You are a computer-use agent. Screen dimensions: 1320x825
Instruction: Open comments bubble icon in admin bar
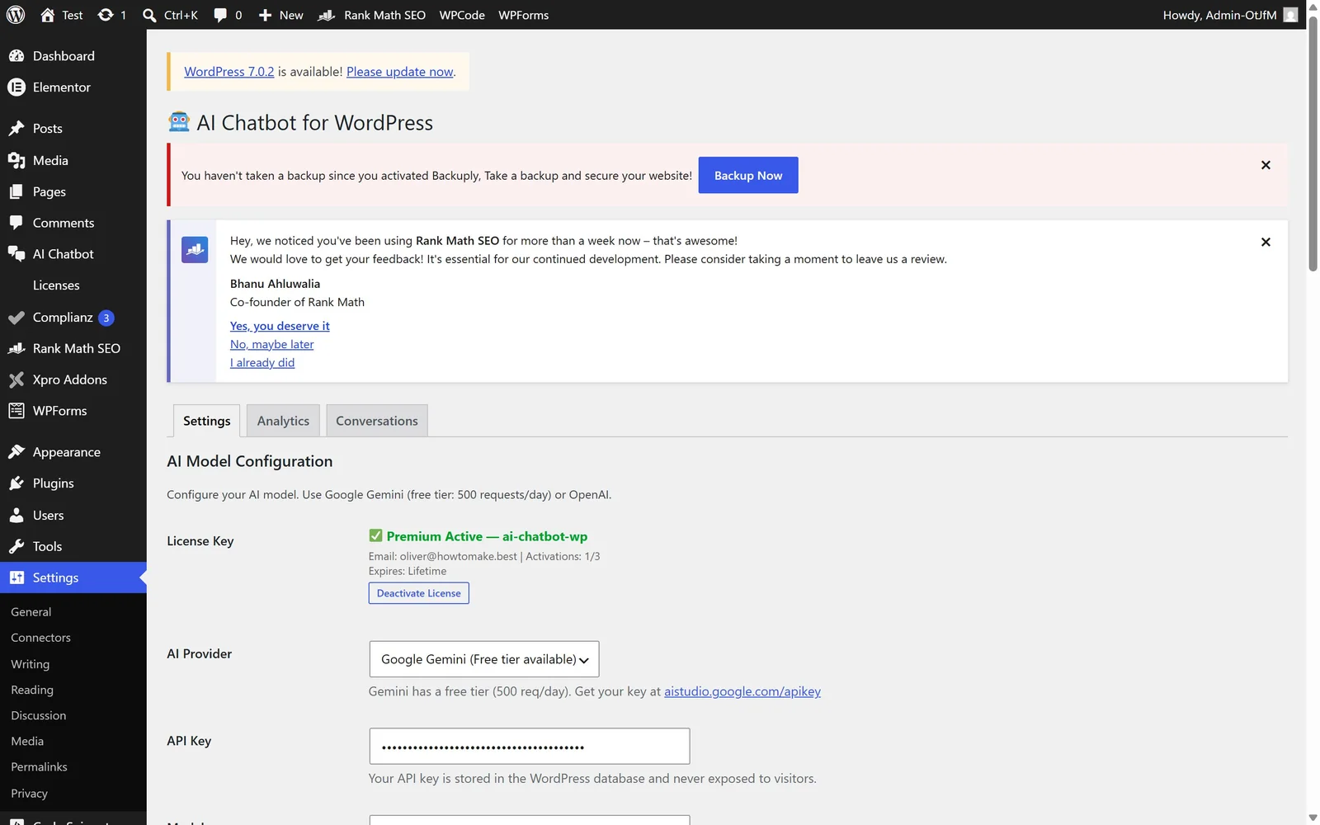click(x=220, y=15)
